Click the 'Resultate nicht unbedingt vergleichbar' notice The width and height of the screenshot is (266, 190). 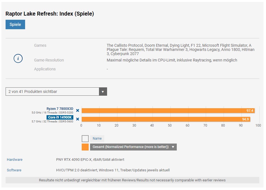click(x=132, y=180)
